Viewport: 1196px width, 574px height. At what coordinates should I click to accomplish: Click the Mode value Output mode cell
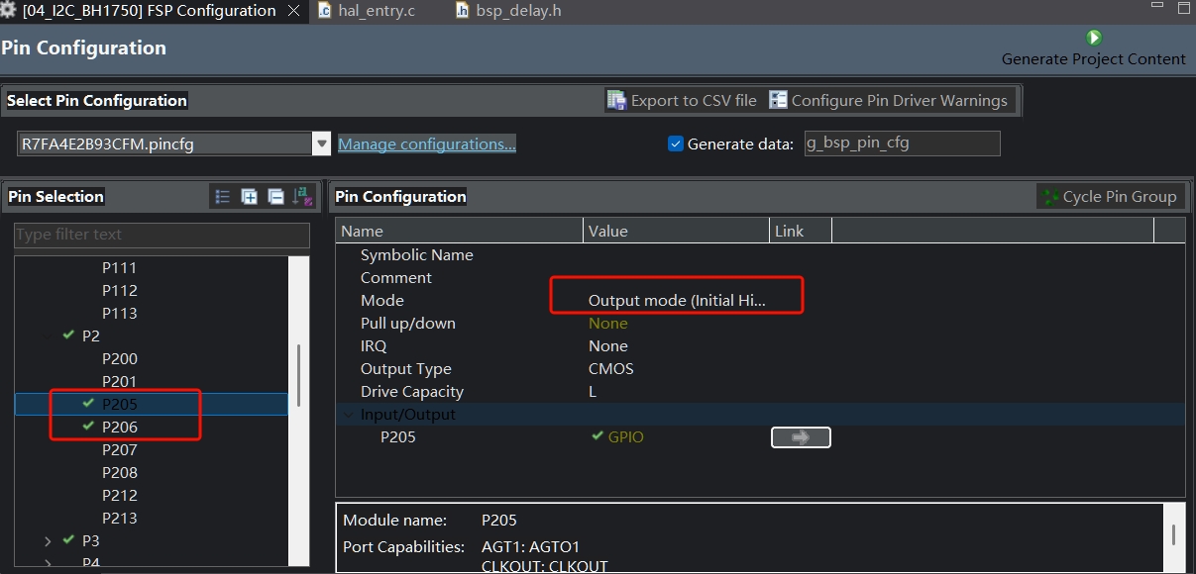677,300
